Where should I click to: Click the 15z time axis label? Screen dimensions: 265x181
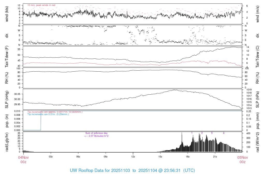[x=160, y=157]
